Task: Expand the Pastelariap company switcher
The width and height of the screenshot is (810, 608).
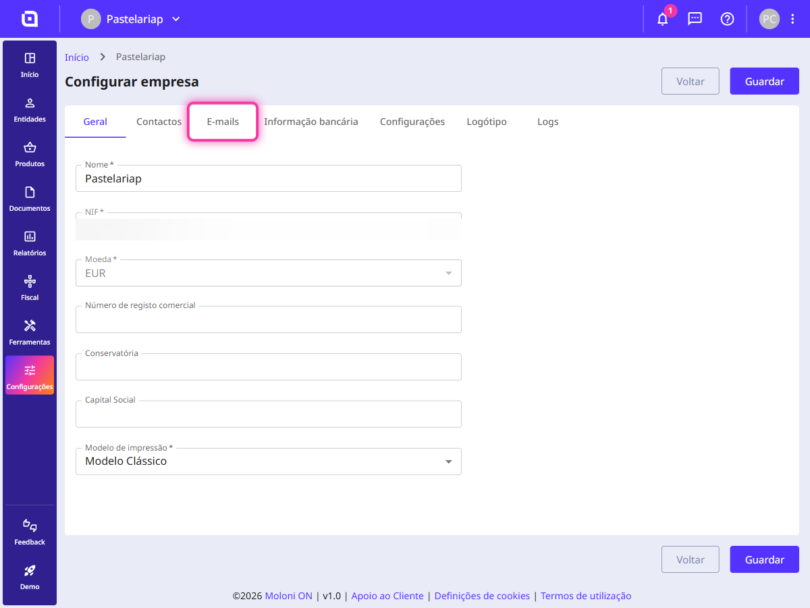Action: point(131,19)
